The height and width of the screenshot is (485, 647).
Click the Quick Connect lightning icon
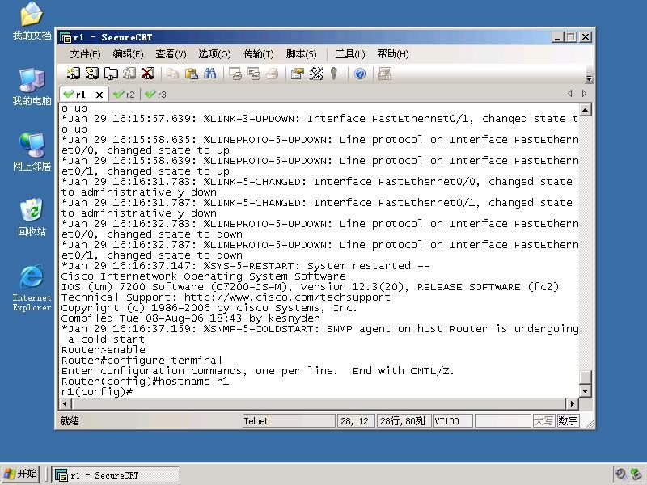92,74
